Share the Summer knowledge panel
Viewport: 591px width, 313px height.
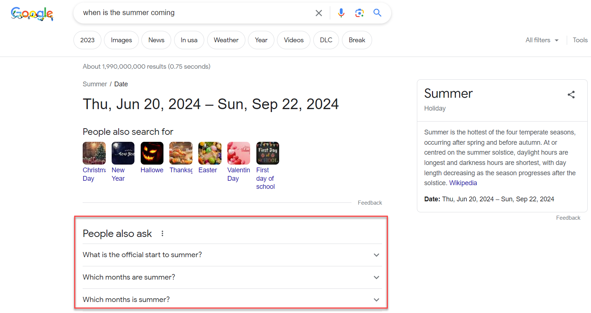pos(571,94)
